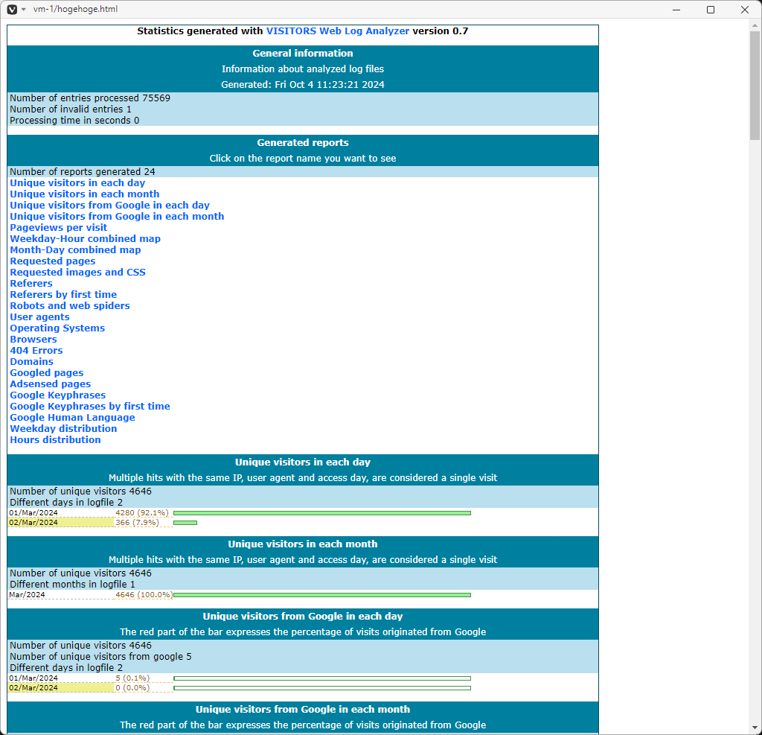
Task: Click the 'Unique visitors in each month' section header
Action: [303, 544]
